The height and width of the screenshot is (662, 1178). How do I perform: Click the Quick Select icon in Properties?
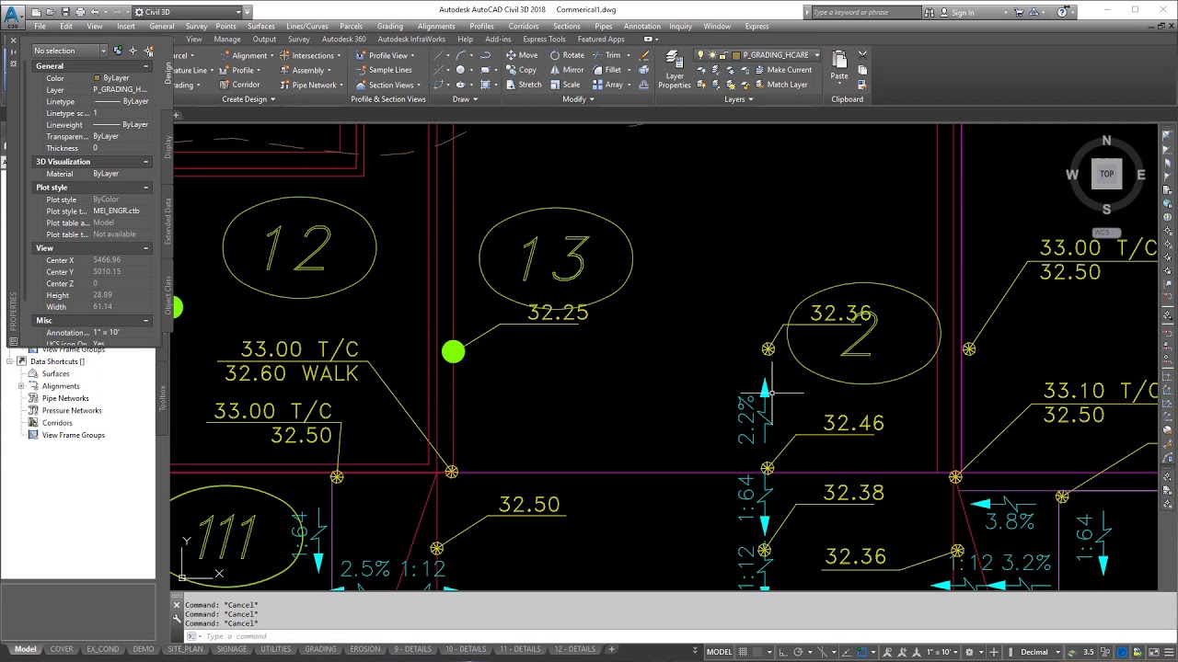click(x=148, y=51)
